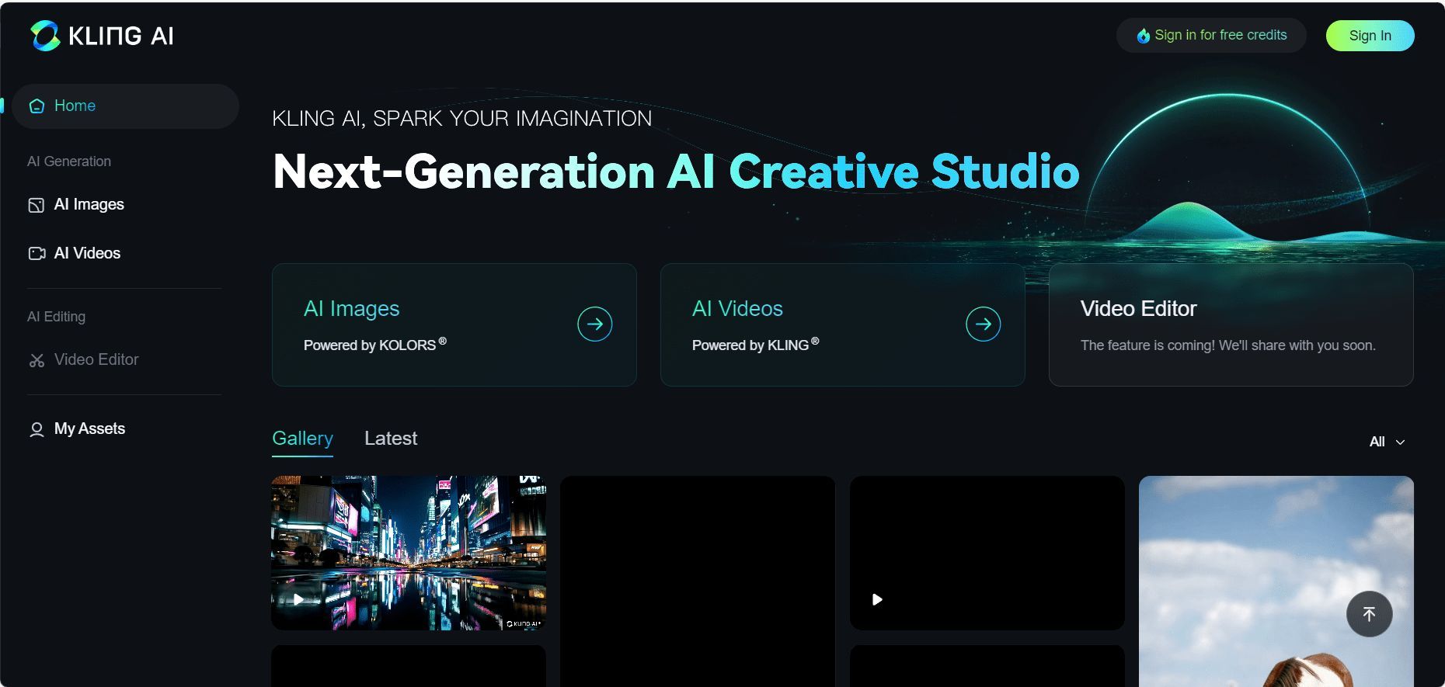
Task: Open the sky and clouds thumbnail
Action: click(1276, 581)
